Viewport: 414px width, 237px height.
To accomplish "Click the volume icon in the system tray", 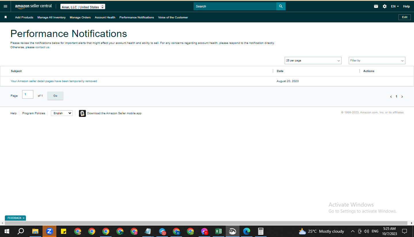I will [366, 231].
